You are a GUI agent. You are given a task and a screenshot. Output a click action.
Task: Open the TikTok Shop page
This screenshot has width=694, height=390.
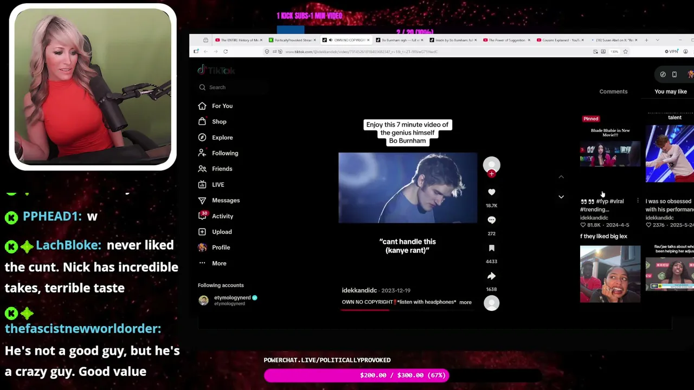click(213, 122)
